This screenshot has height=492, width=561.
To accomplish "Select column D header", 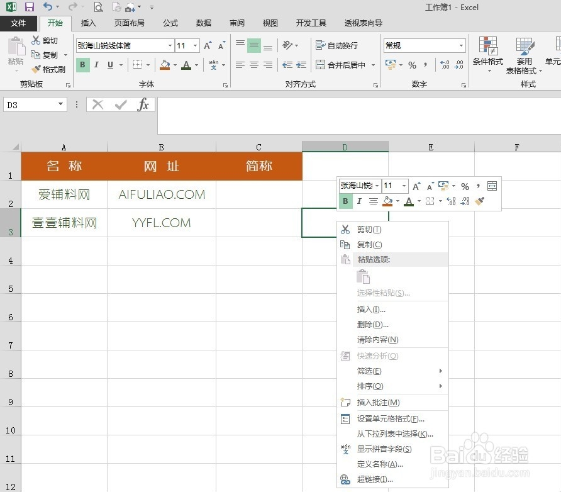I will (x=345, y=147).
